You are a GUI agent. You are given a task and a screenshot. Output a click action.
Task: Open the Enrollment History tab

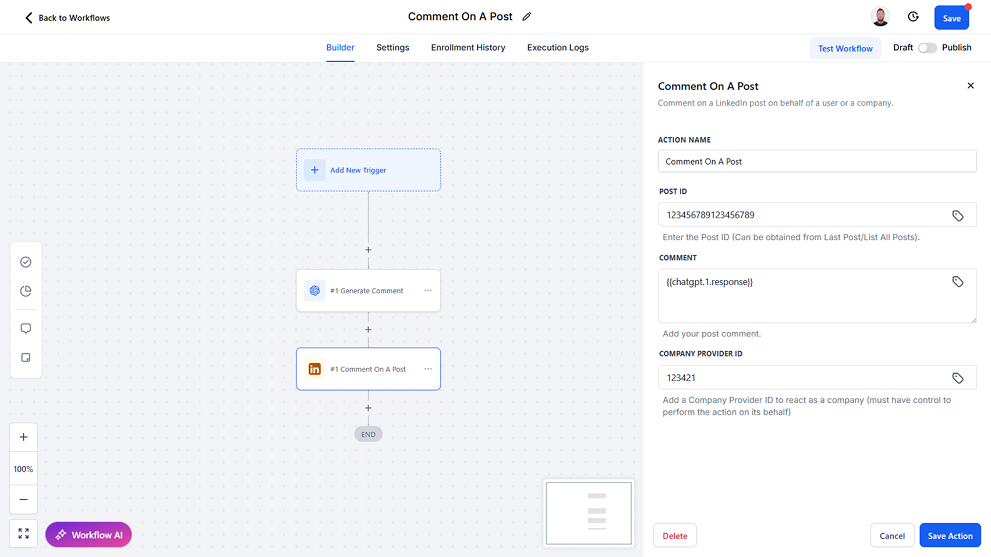tap(468, 48)
